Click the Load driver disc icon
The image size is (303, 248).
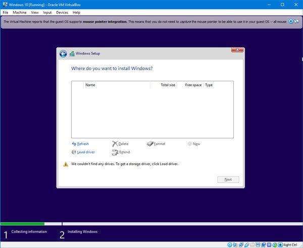click(74, 152)
